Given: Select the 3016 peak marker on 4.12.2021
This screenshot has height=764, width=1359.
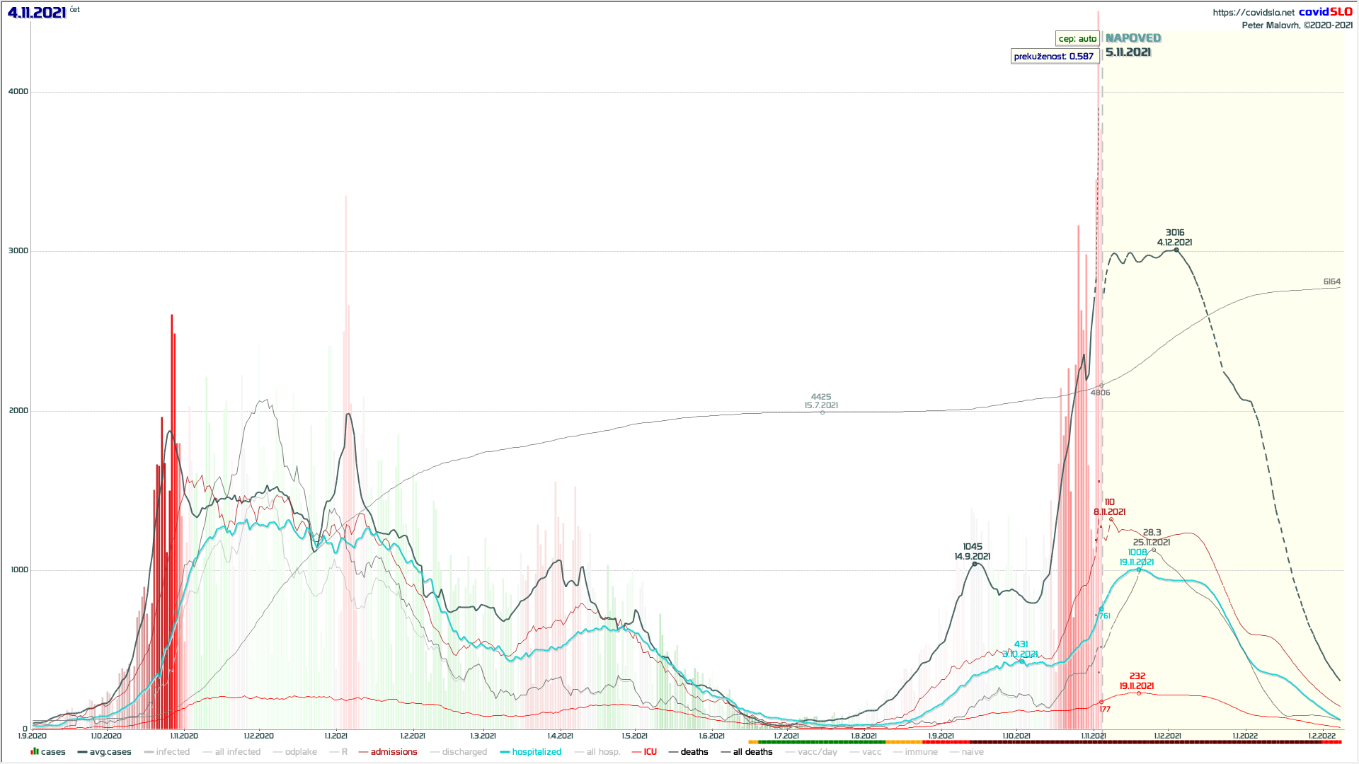Looking at the screenshot, I should click(1176, 250).
